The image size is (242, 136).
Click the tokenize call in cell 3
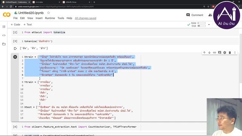tap(38, 41)
